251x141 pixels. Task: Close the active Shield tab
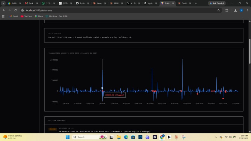click(173, 3)
